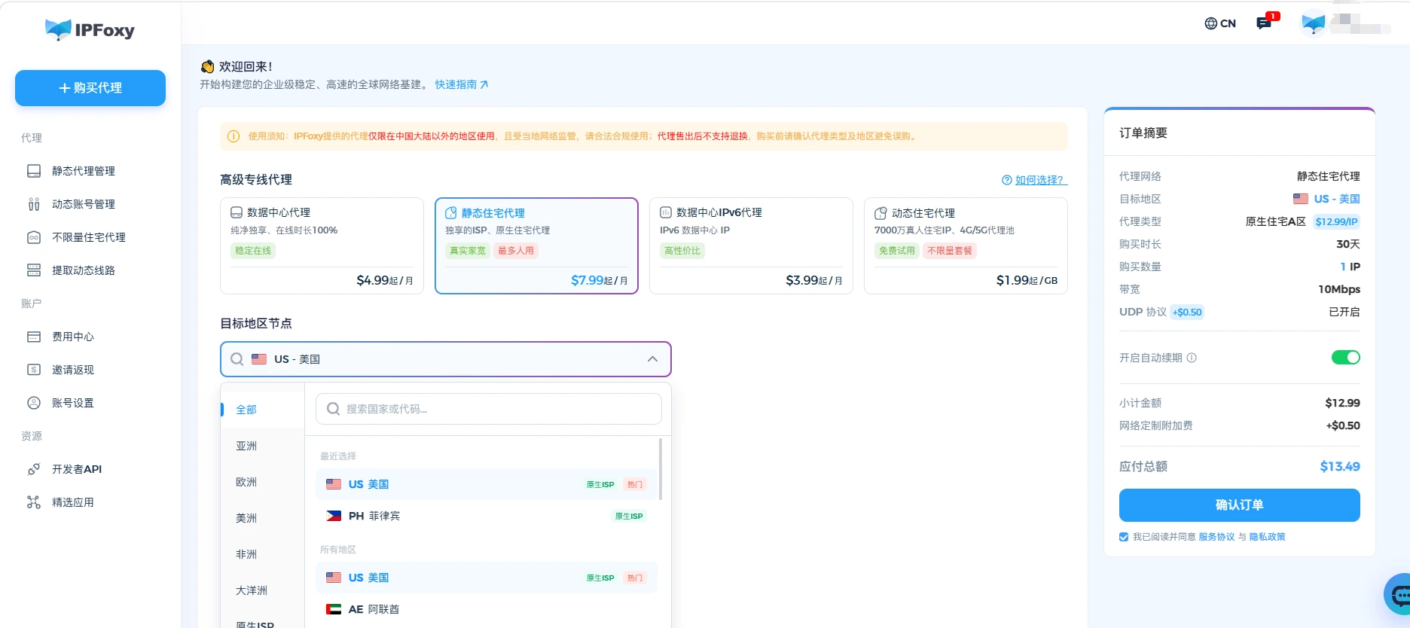Viewport: 1410px width, 628px height.
Task: Open the 提取动态线路 sidebar icon
Action: coord(34,270)
